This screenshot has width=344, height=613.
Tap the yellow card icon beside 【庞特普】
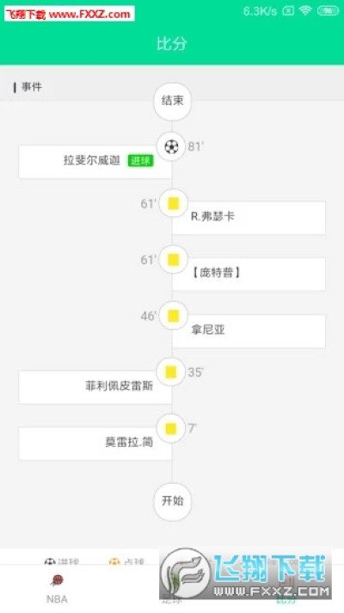(173, 260)
